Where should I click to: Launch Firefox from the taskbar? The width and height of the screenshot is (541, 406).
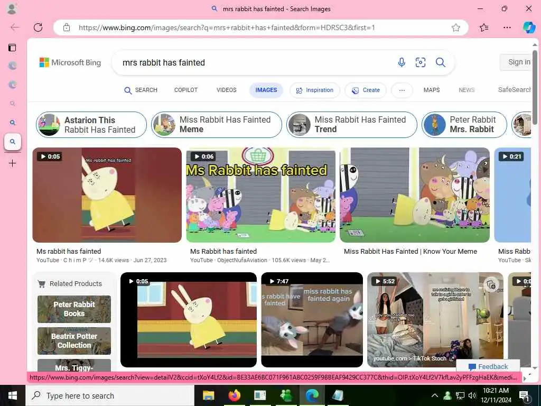pyautogui.click(x=234, y=395)
